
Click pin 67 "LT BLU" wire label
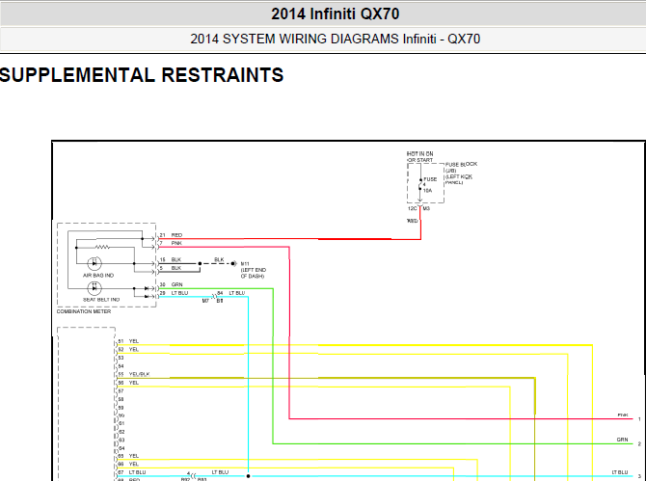pos(137,472)
